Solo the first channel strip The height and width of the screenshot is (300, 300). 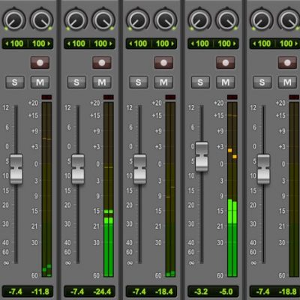(15, 82)
